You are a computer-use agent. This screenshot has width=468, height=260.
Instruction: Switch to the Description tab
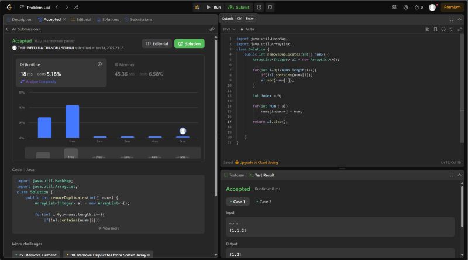click(x=19, y=19)
